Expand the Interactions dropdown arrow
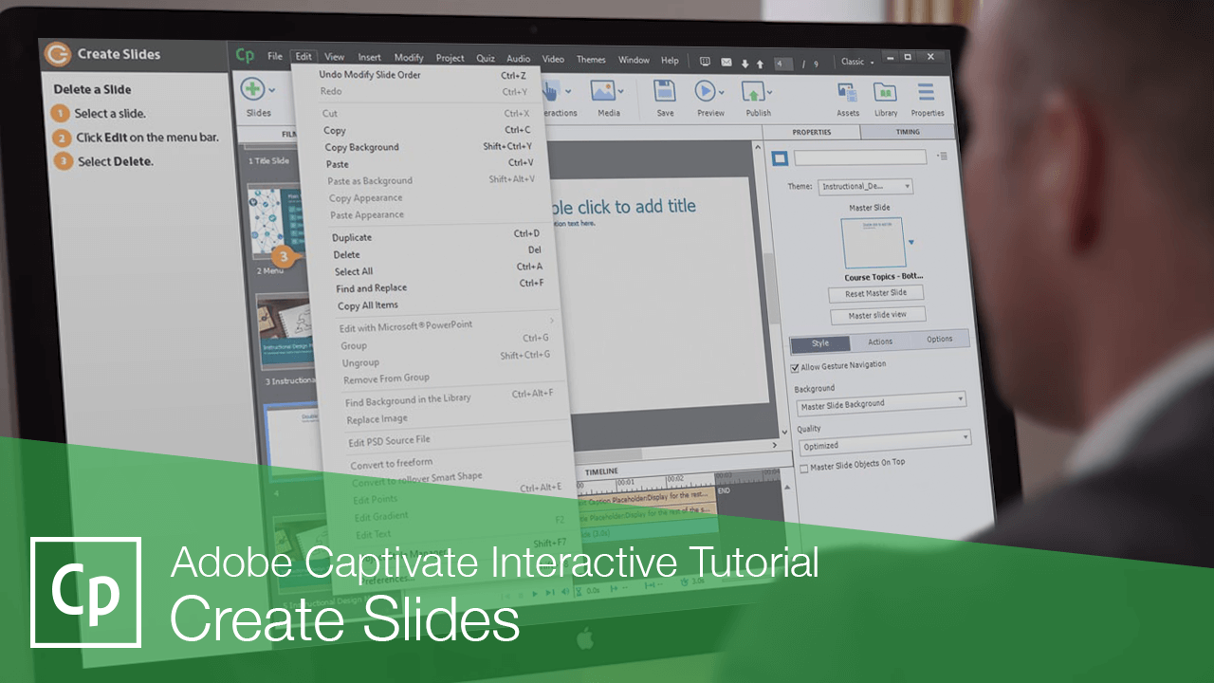Image resolution: width=1214 pixels, height=683 pixels. click(568, 92)
